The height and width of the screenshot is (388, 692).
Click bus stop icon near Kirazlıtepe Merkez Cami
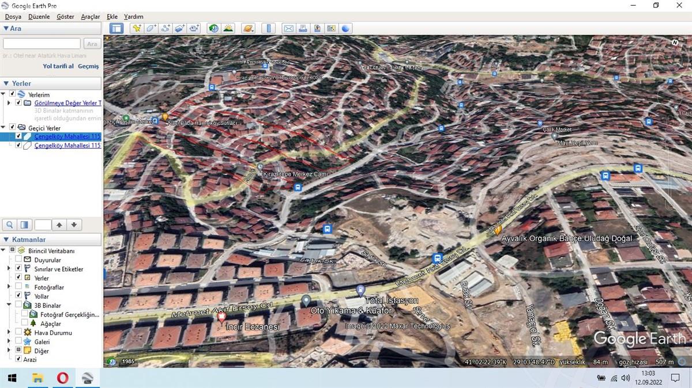click(x=298, y=187)
